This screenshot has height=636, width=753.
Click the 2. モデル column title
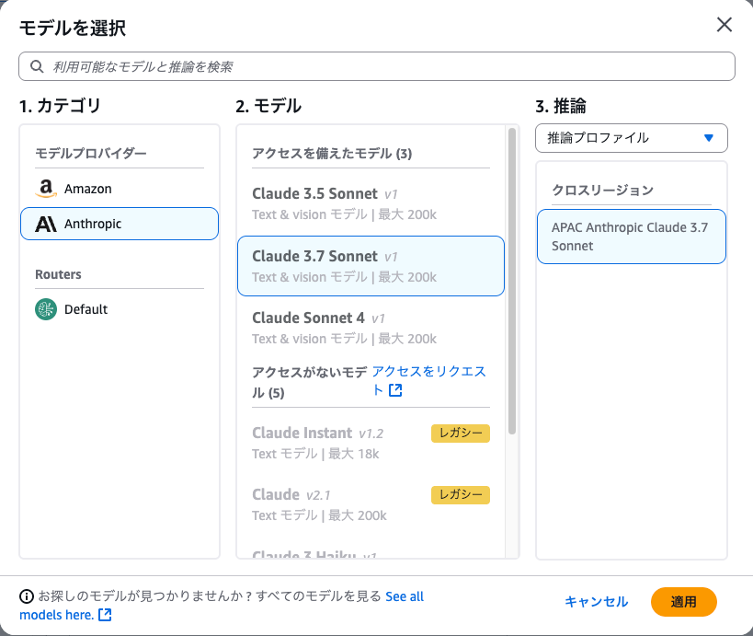click(x=268, y=106)
